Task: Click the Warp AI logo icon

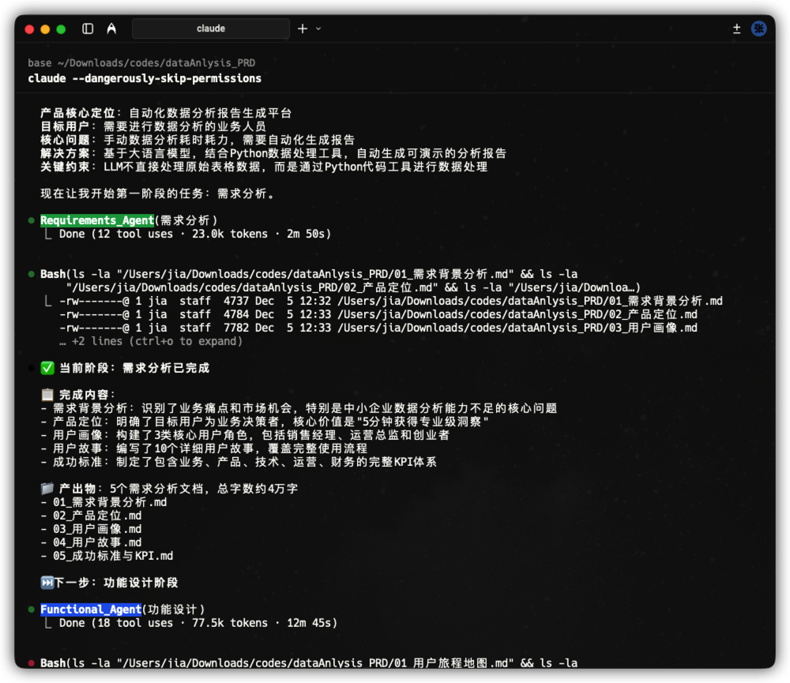Action: [x=111, y=28]
